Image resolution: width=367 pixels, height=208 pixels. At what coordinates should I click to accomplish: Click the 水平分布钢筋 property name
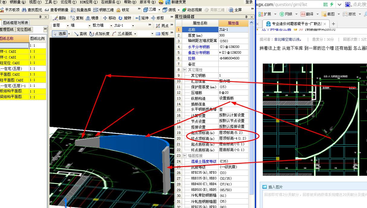point(198,47)
